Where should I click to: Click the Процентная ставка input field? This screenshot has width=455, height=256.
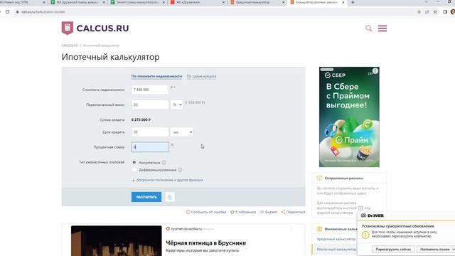coord(150,147)
